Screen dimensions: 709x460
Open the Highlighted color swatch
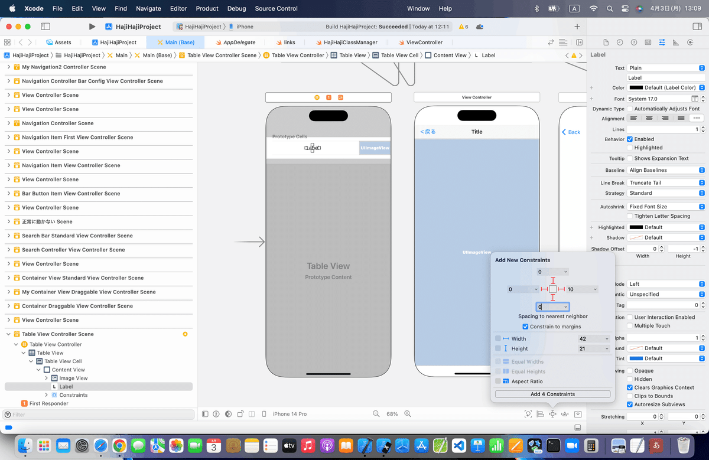click(x=635, y=227)
